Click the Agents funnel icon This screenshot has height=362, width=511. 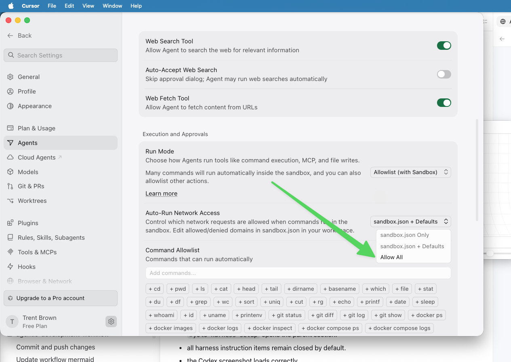11,143
